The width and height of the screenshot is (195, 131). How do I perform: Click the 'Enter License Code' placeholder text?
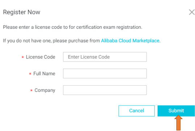tap(89, 57)
